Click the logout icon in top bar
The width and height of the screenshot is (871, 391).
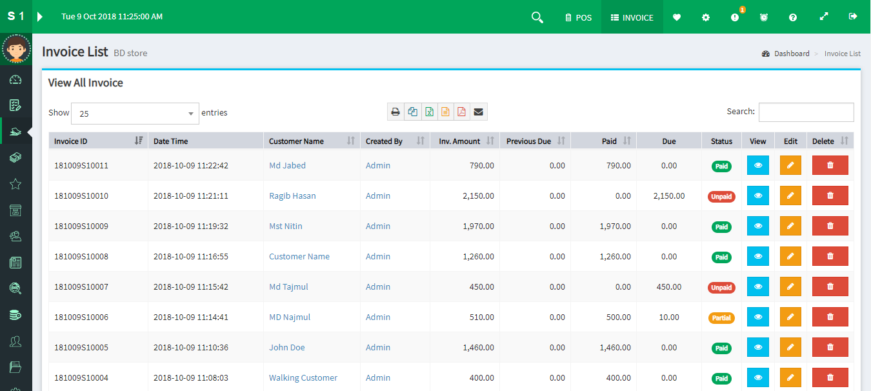click(x=854, y=17)
